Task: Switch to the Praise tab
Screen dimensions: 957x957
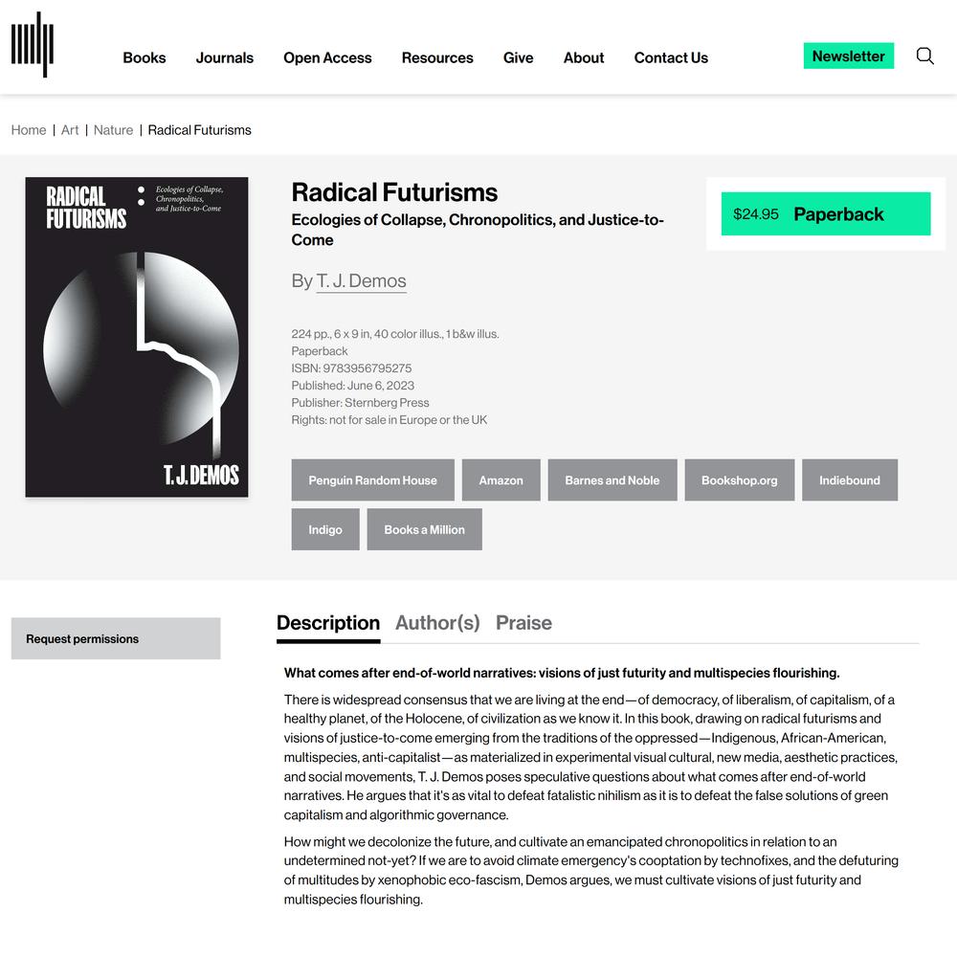Action: (523, 623)
